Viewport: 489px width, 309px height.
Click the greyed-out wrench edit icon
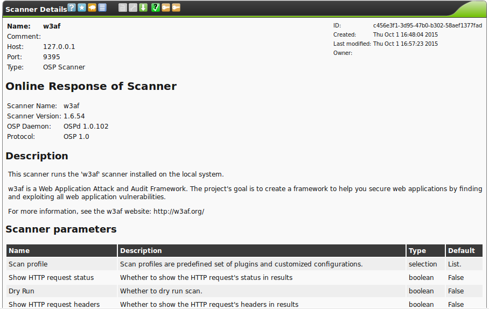[x=133, y=8]
